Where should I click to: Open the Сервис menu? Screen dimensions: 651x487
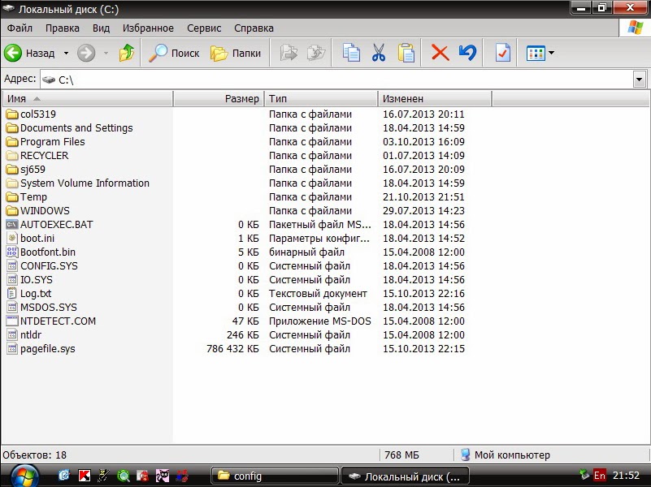click(x=203, y=28)
